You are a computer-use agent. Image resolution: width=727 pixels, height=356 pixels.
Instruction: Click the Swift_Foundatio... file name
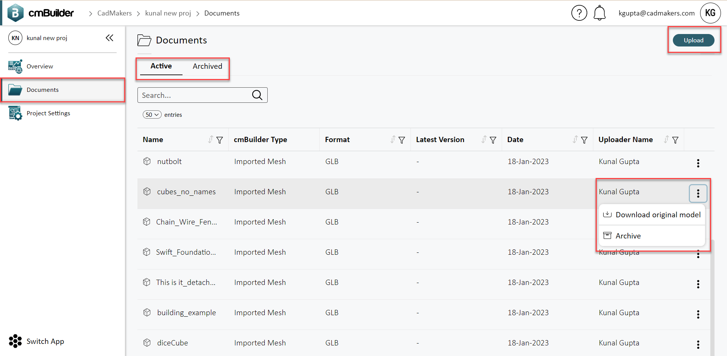tap(186, 252)
